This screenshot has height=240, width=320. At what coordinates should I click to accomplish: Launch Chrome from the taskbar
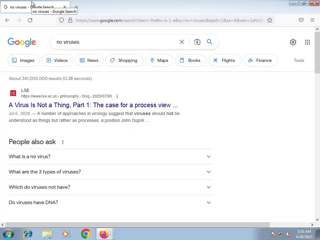pos(86,234)
